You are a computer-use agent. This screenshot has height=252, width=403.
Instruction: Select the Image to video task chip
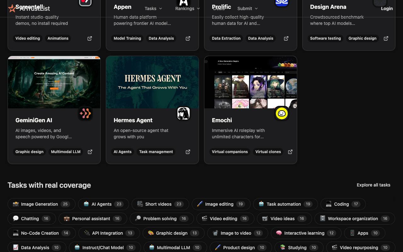point(237,233)
